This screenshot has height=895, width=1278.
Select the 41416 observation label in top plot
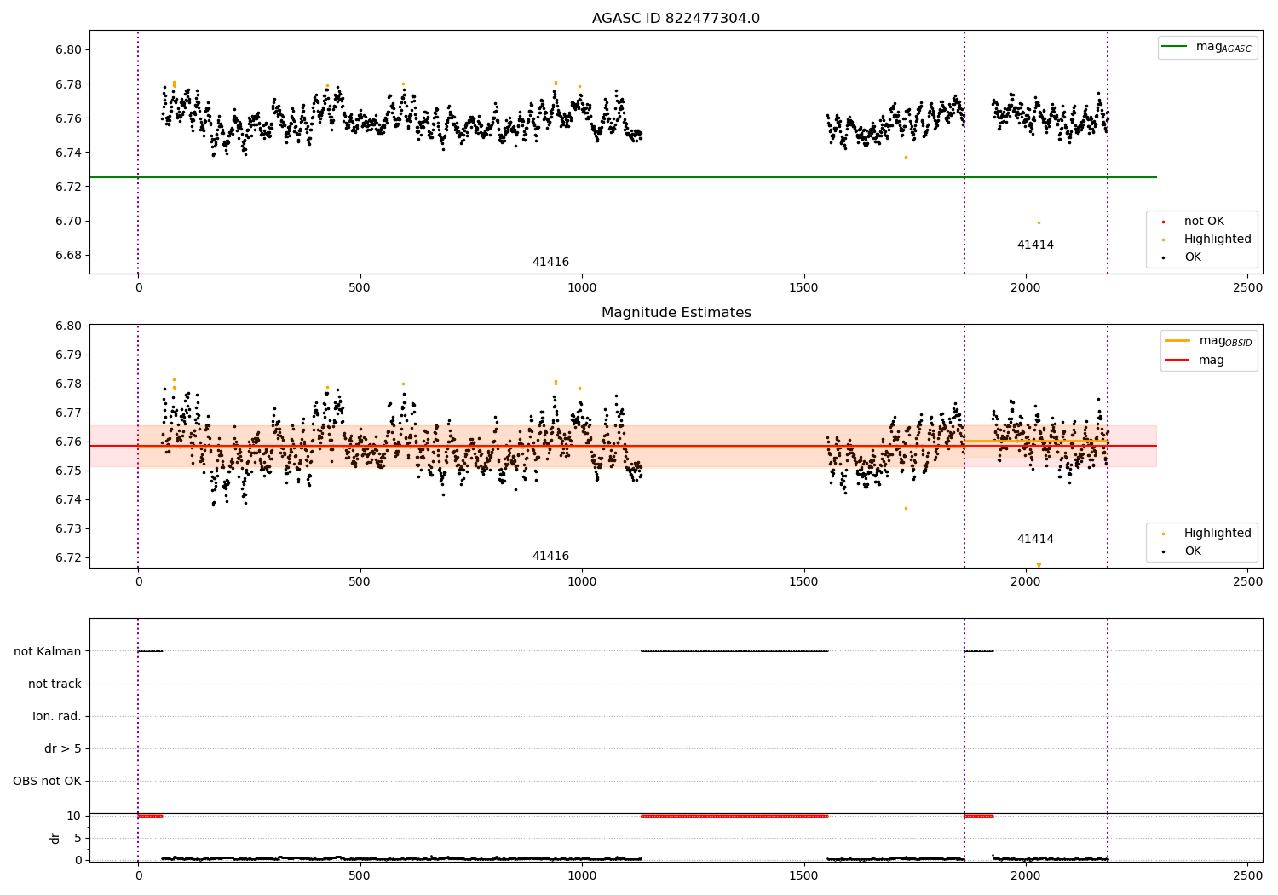550,263
